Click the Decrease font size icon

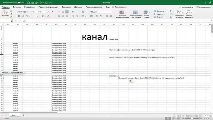pyautogui.click(x=53, y=12)
